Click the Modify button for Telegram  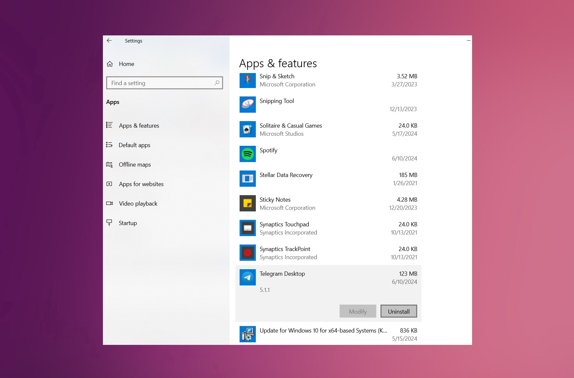click(358, 311)
